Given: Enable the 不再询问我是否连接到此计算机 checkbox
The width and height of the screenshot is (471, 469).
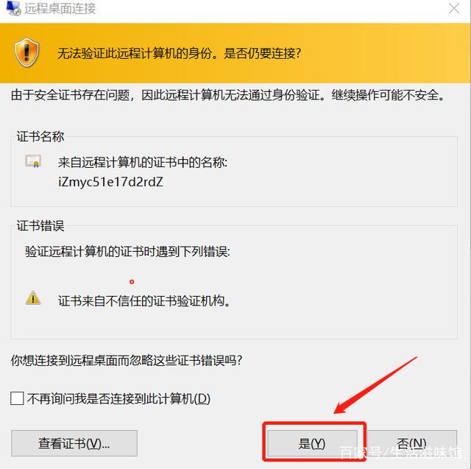Looking at the screenshot, I should [17, 399].
